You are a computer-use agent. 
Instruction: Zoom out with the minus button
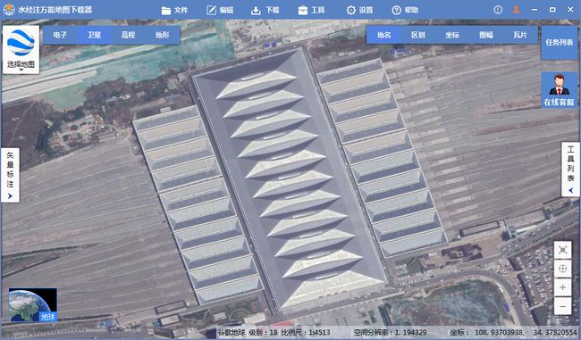click(x=562, y=306)
